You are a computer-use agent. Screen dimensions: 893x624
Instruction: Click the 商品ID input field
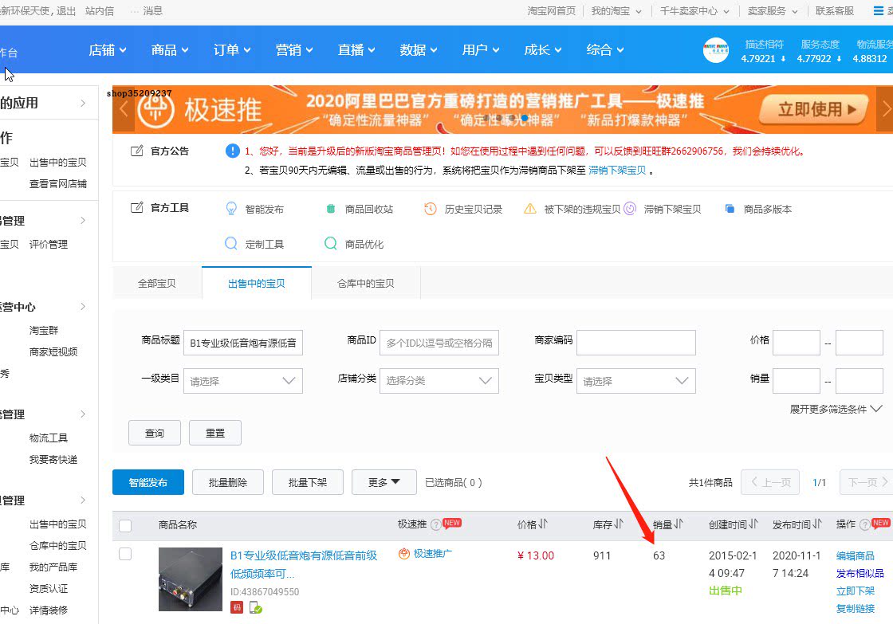439,343
